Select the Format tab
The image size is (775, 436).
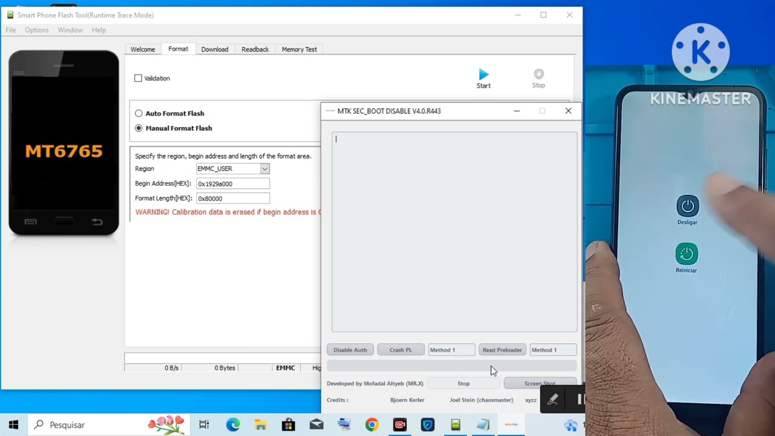click(178, 49)
